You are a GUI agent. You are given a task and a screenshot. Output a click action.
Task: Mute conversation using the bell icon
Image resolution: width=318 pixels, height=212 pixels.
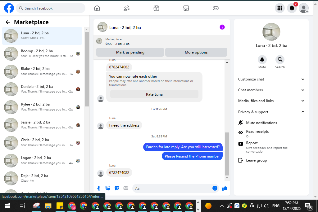pos(262,60)
